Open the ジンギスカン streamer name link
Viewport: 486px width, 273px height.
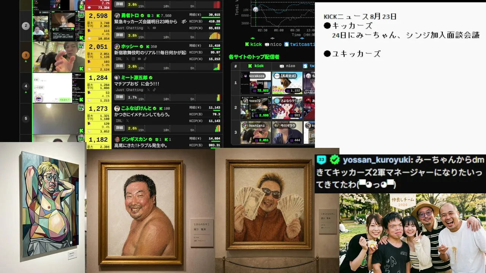pyautogui.click(x=134, y=139)
